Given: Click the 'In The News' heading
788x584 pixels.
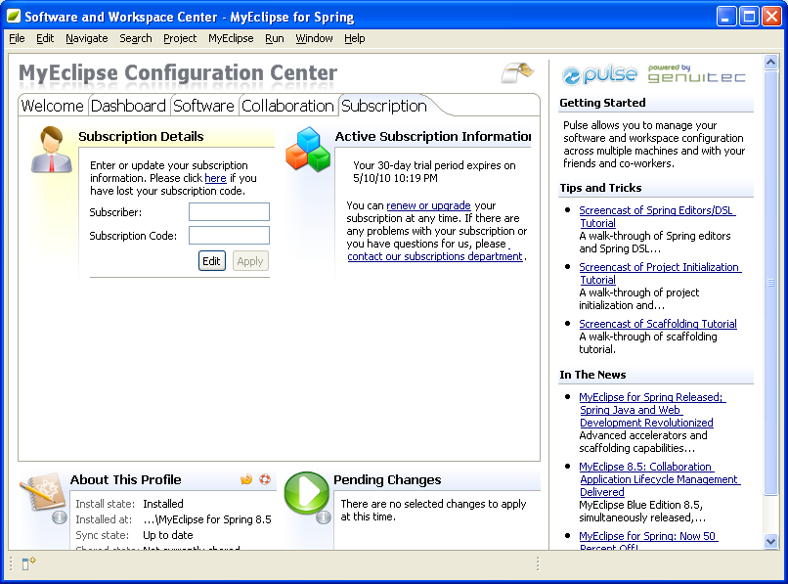Looking at the screenshot, I should coord(592,375).
